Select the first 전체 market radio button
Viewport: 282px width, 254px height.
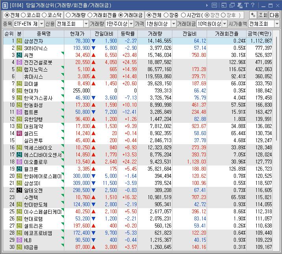[7, 15]
